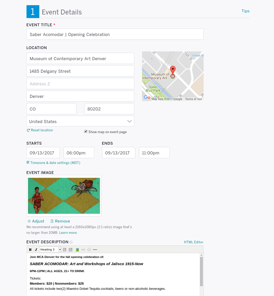Click the Adjust image link

tap(38, 221)
